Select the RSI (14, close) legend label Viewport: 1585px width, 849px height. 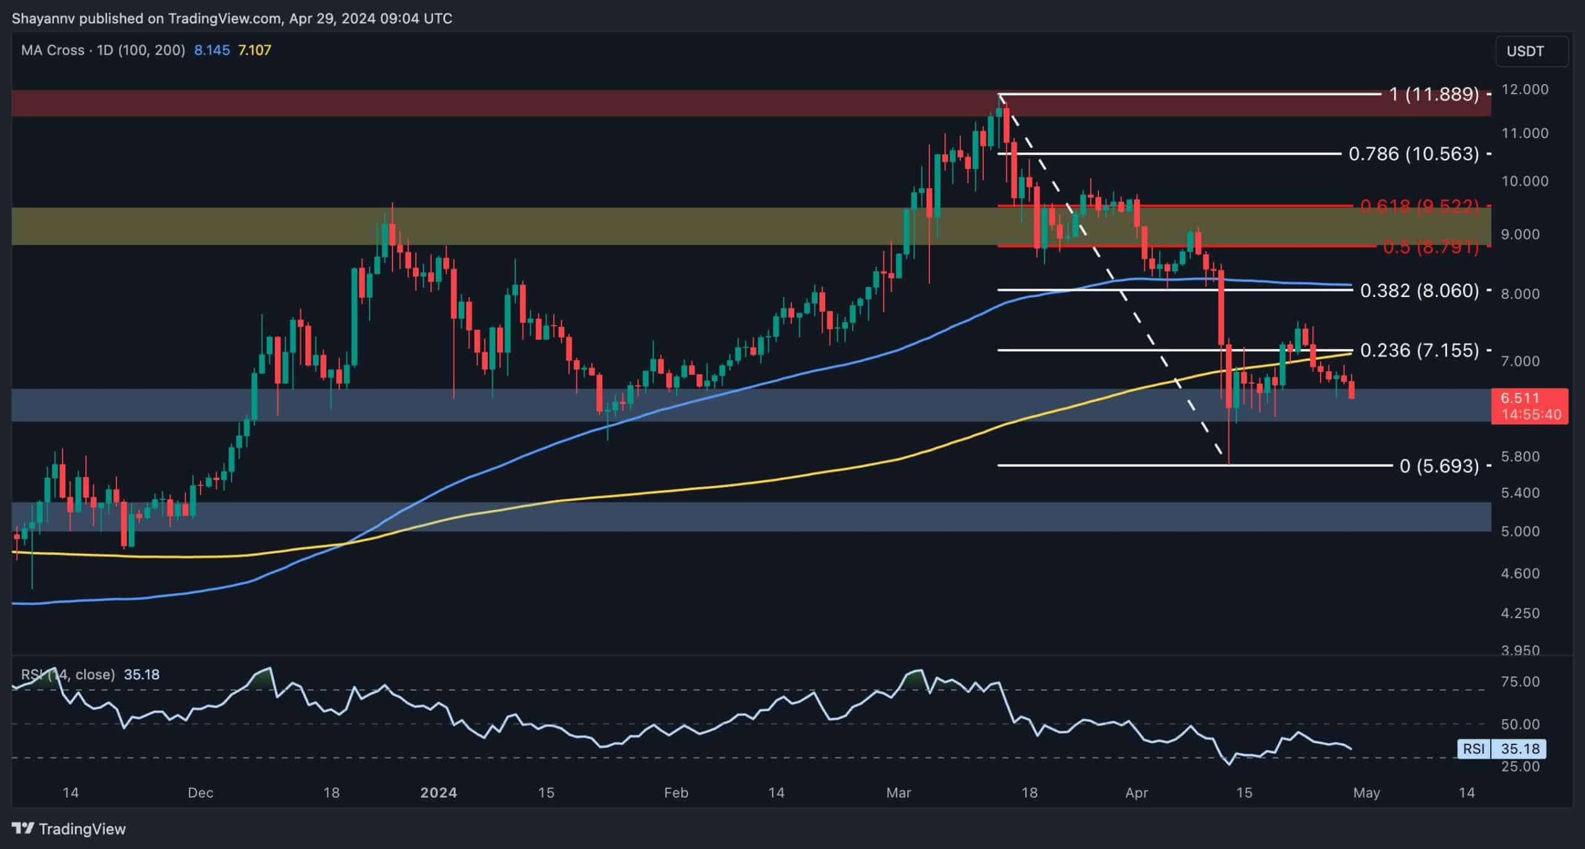click(68, 674)
